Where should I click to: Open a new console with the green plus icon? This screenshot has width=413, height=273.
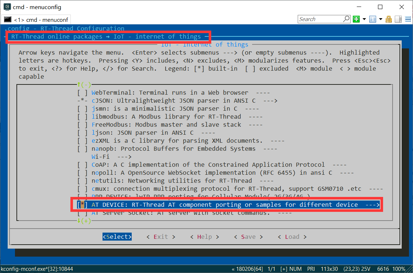(x=356, y=19)
